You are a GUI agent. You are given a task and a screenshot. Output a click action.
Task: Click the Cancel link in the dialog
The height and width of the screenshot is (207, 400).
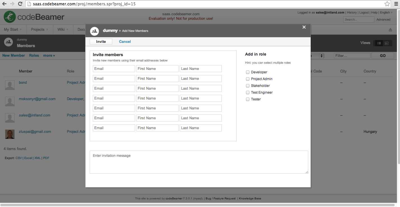(125, 41)
